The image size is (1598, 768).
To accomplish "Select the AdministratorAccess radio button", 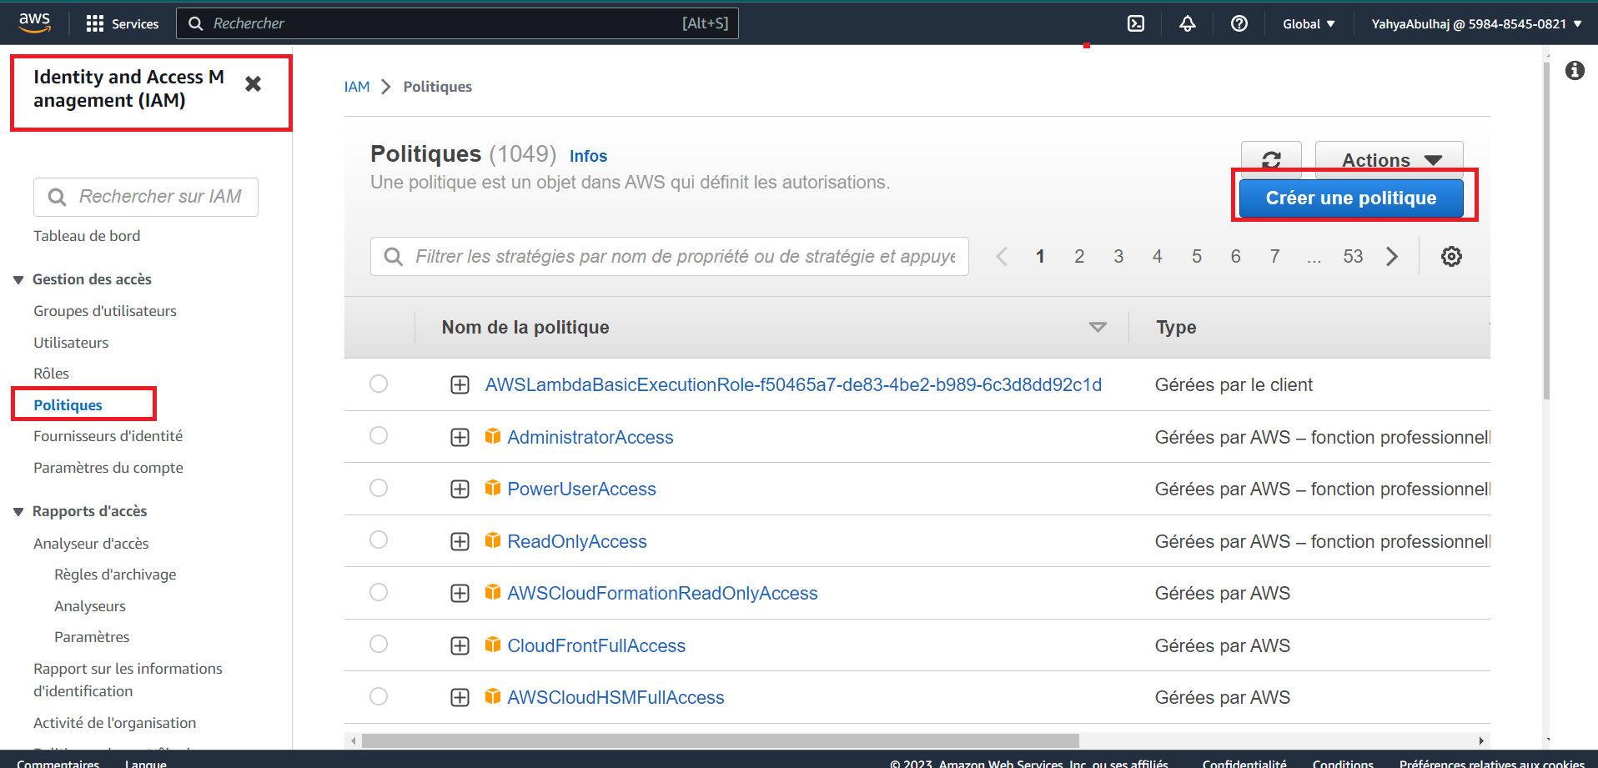I will [x=379, y=435].
